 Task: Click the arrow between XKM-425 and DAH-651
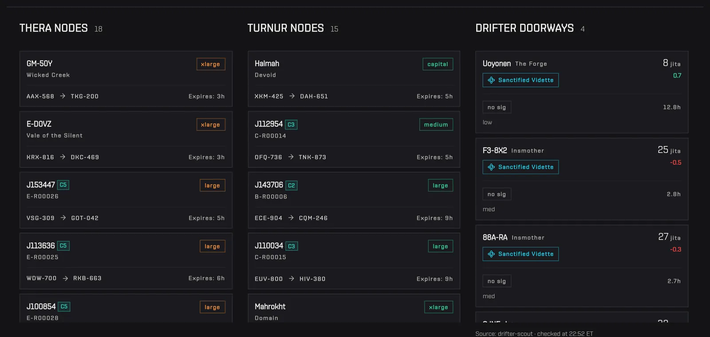point(292,96)
